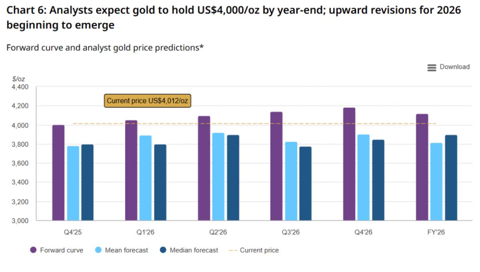This screenshot has width=480, height=272.
Task: Click the Q4'26 dark blue Median forecast bar
Action: coord(378,180)
